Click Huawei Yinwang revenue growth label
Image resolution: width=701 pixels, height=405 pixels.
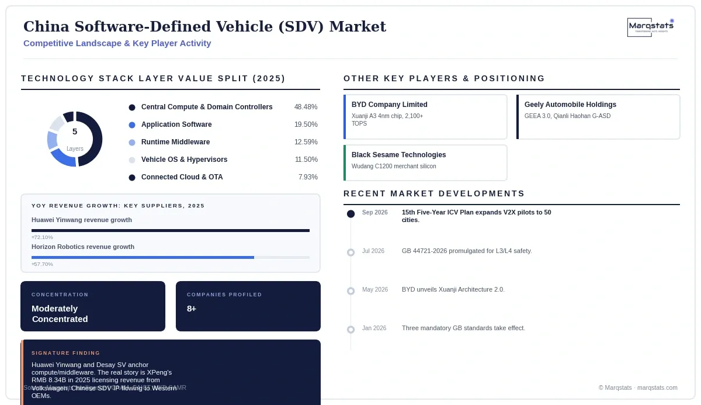pos(82,220)
